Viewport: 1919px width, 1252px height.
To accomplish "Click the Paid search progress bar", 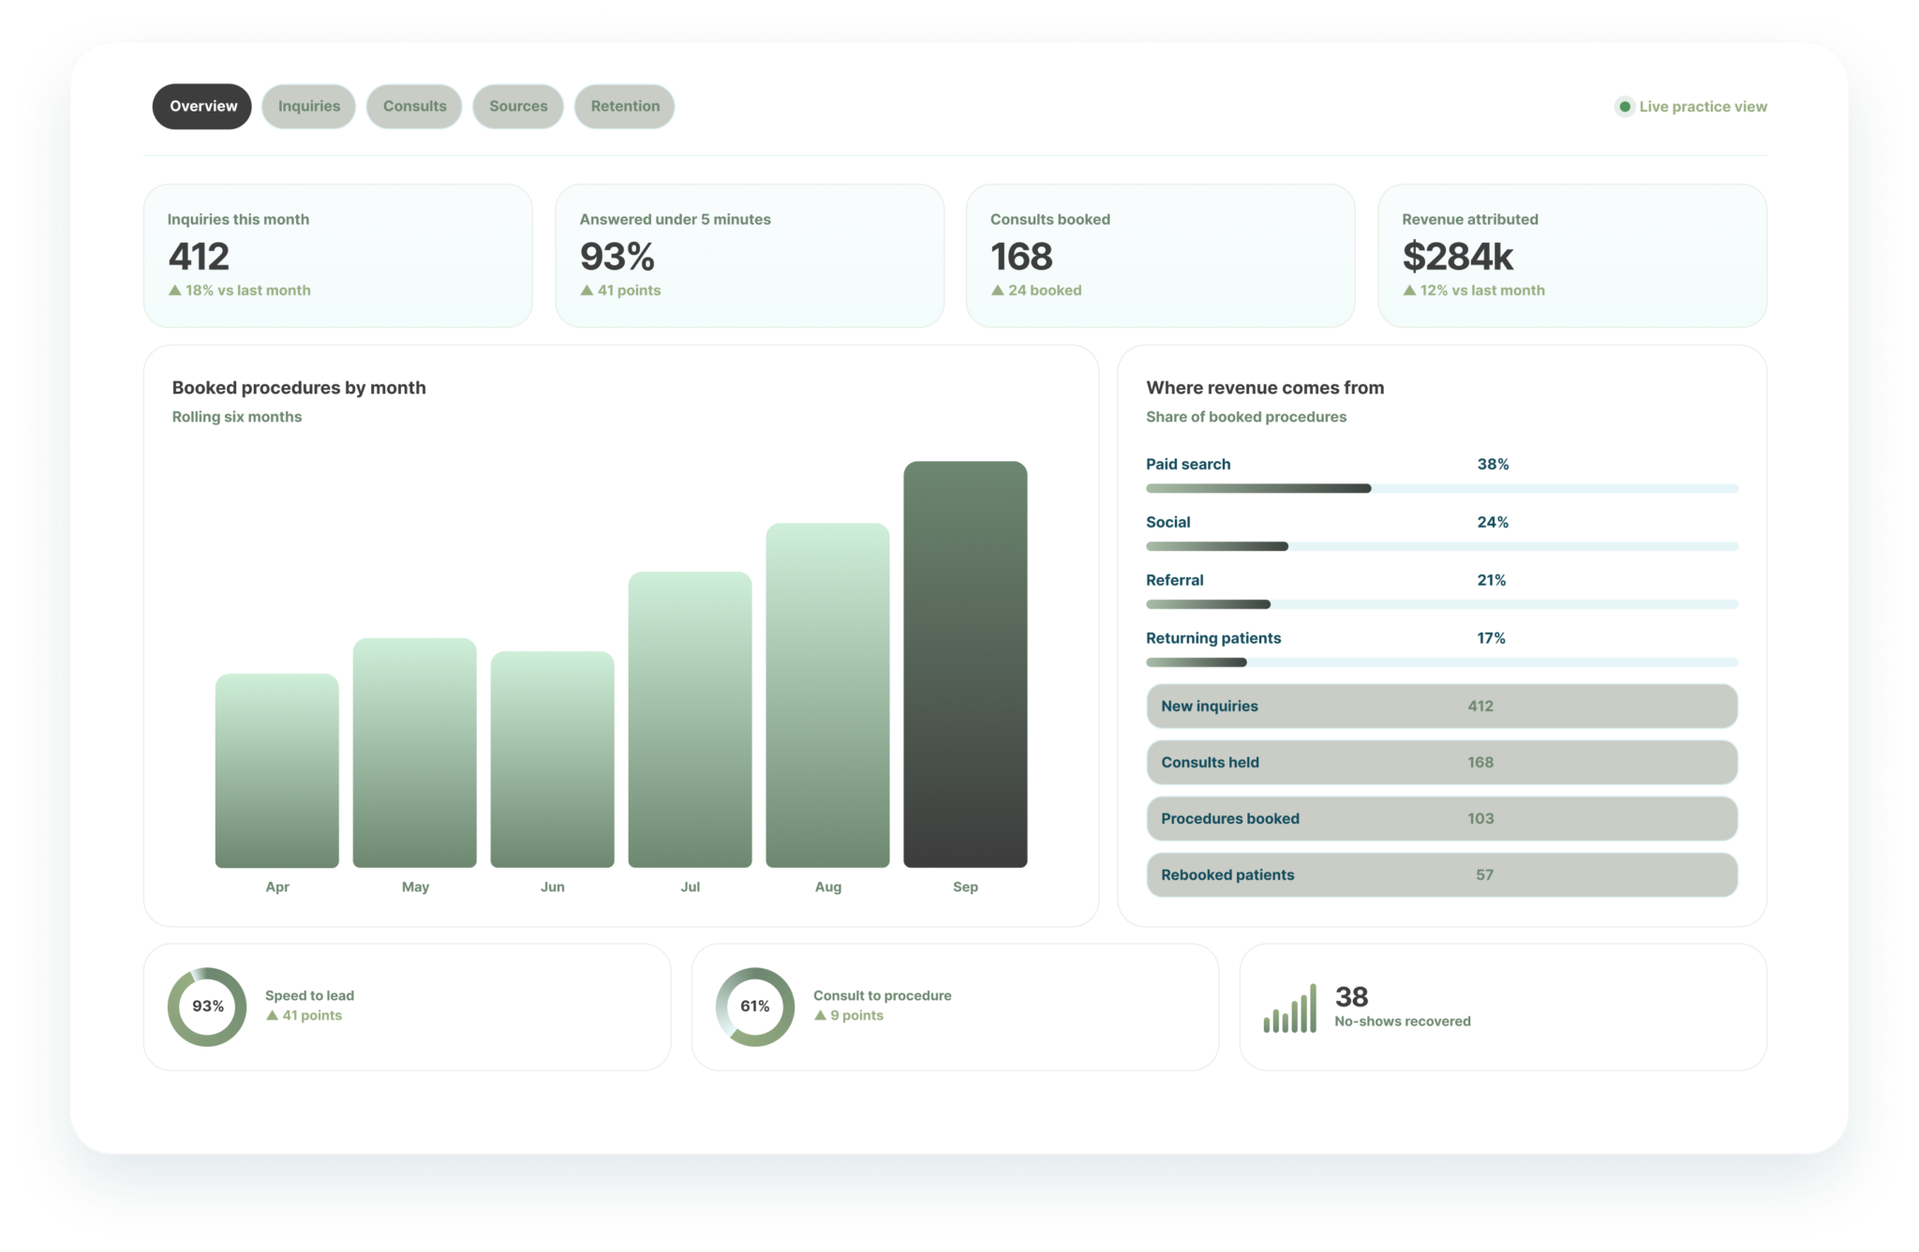I will 1442,488.
